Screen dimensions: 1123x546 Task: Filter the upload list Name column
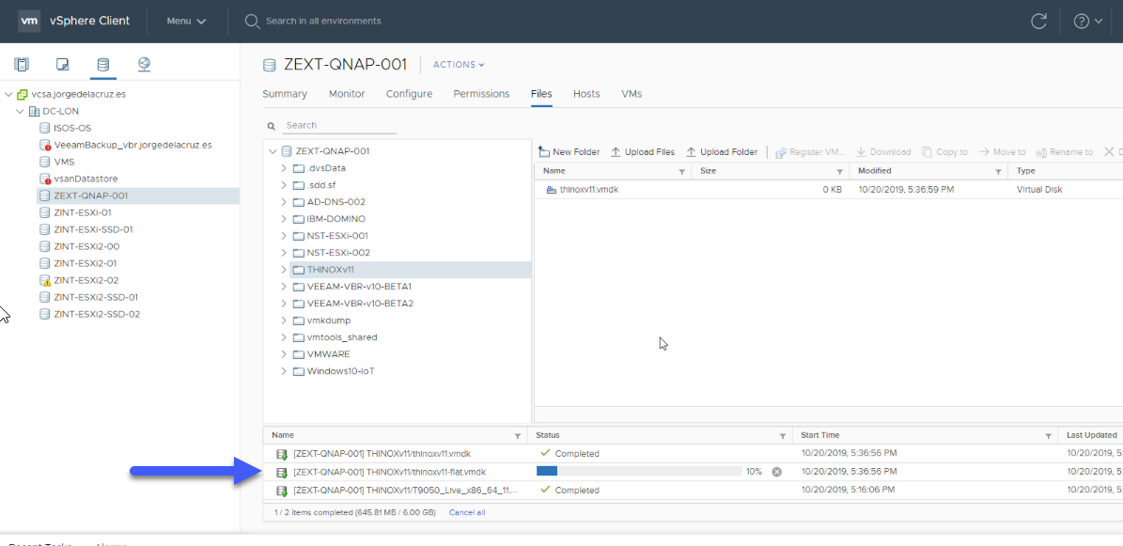click(518, 436)
